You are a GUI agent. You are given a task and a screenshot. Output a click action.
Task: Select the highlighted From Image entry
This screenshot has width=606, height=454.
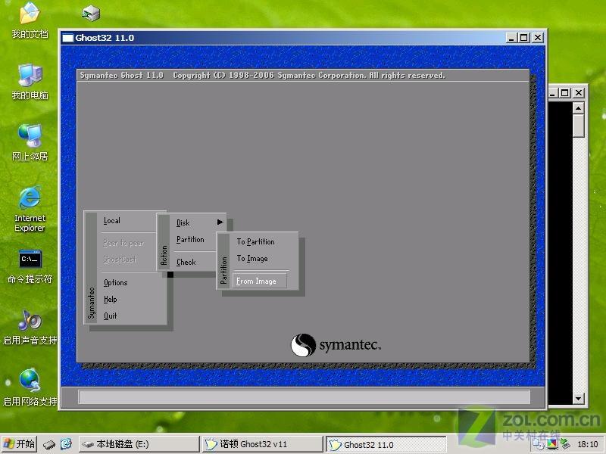click(260, 281)
